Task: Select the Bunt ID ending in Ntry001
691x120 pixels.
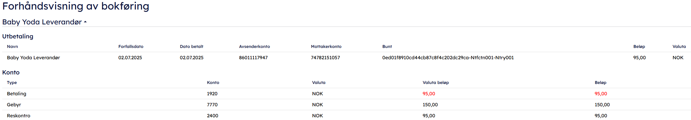Action: (x=448, y=58)
